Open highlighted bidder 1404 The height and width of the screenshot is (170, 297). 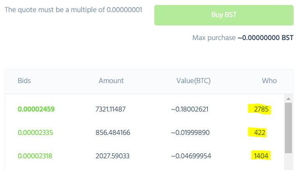click(261, 156)
